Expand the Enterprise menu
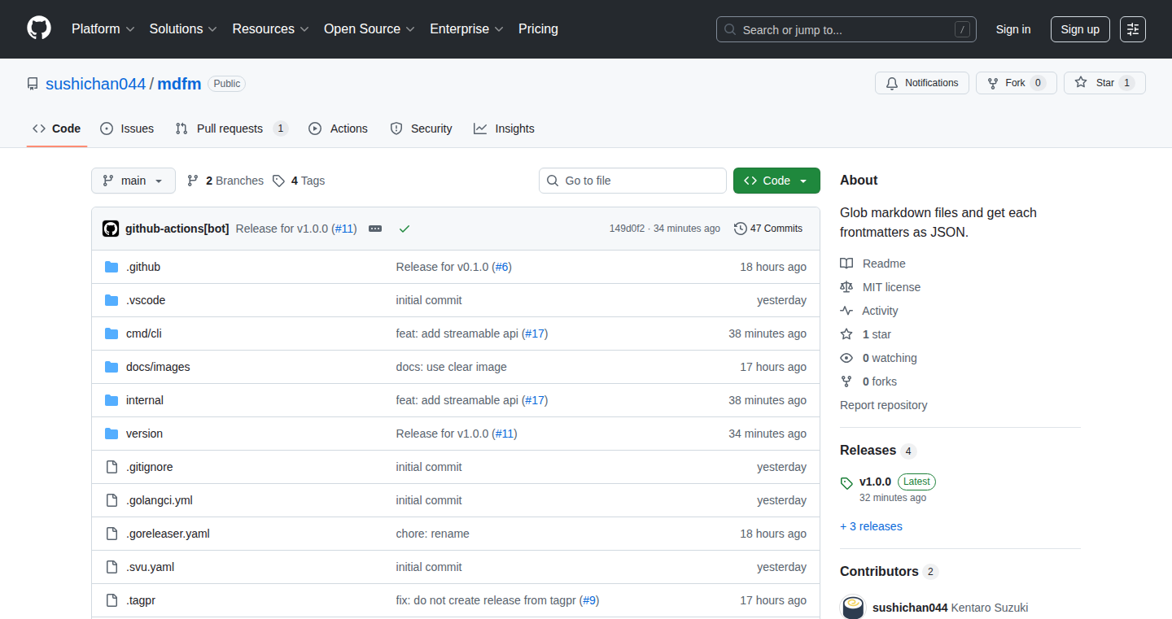Viewport: 1172px width, 619px height. point(466,29)
